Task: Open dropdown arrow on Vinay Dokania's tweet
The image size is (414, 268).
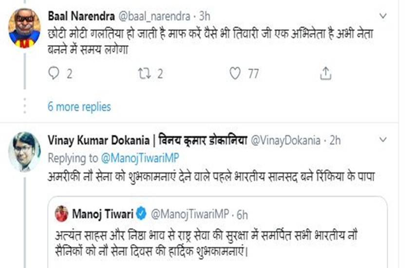Action: tap(383, 140)
